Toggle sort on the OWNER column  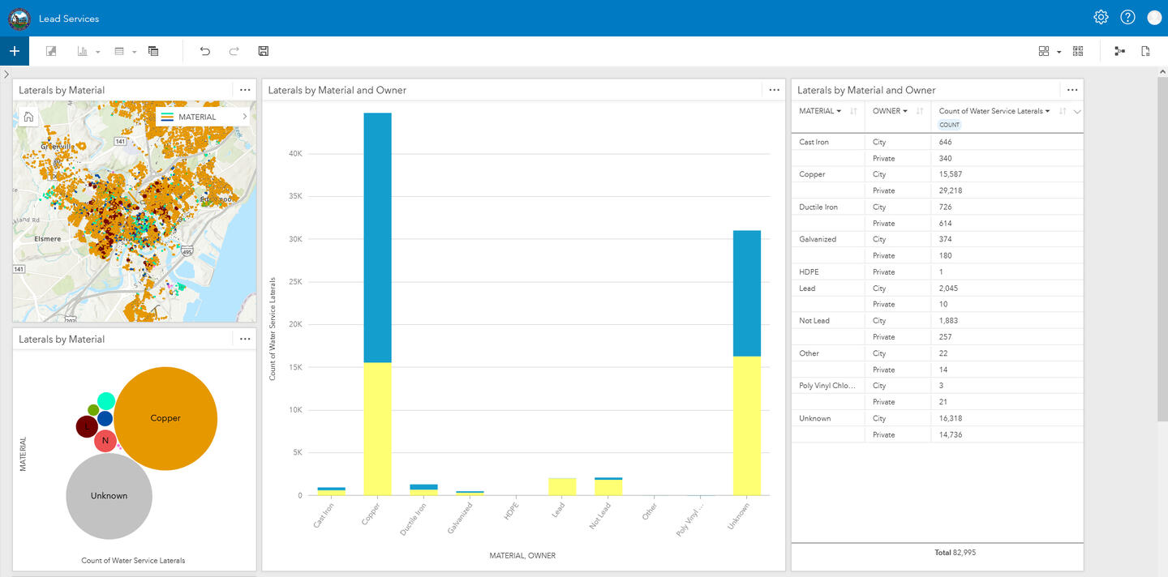click(x=919, y=111)
